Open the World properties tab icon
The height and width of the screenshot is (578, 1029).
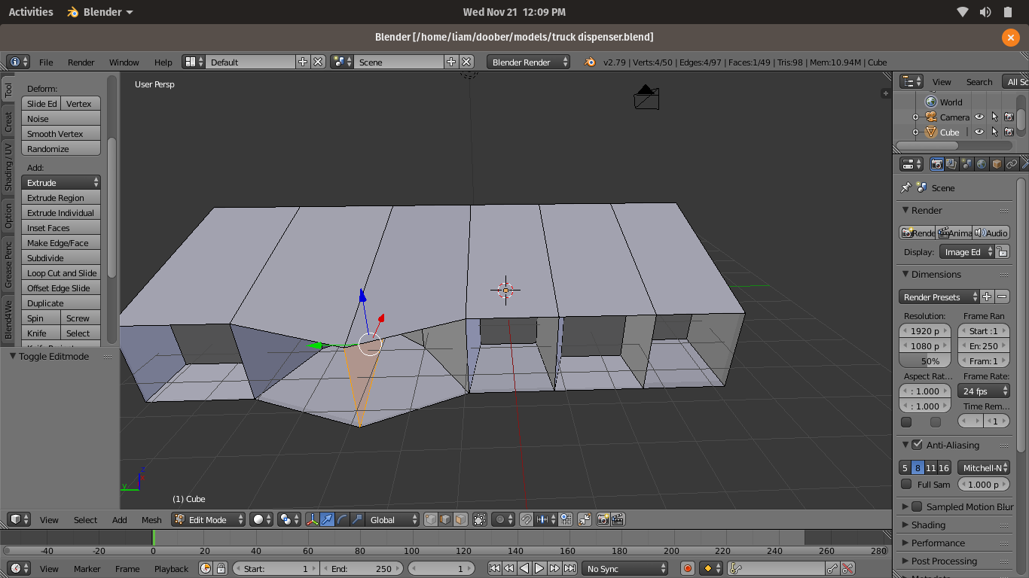pos(982,164)
